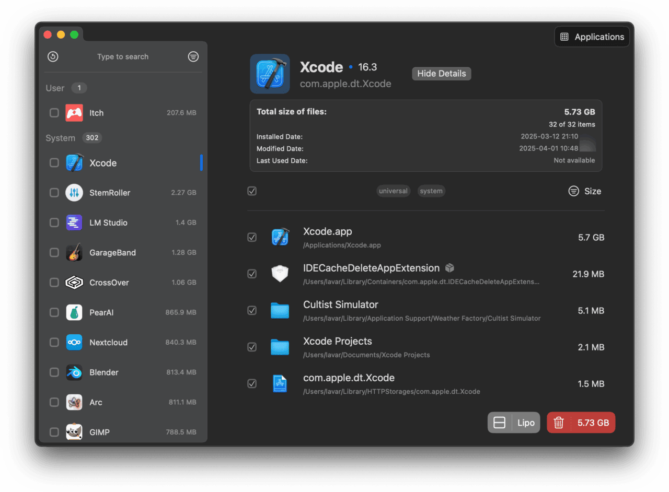The image size is (669, 492).
Task: Expand the User section count badge
Action: click(x=79, y=88)
